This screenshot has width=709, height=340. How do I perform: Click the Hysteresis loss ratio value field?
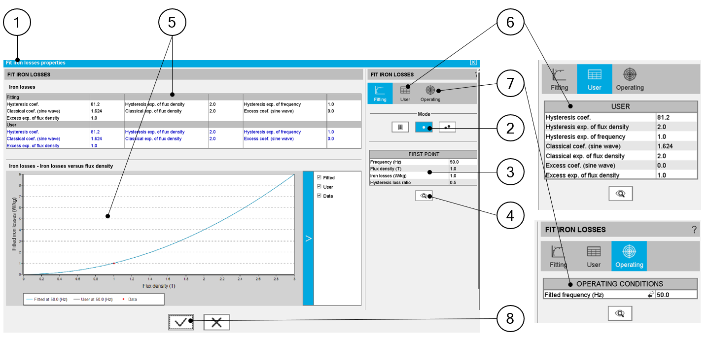click(x=462, y=182)
